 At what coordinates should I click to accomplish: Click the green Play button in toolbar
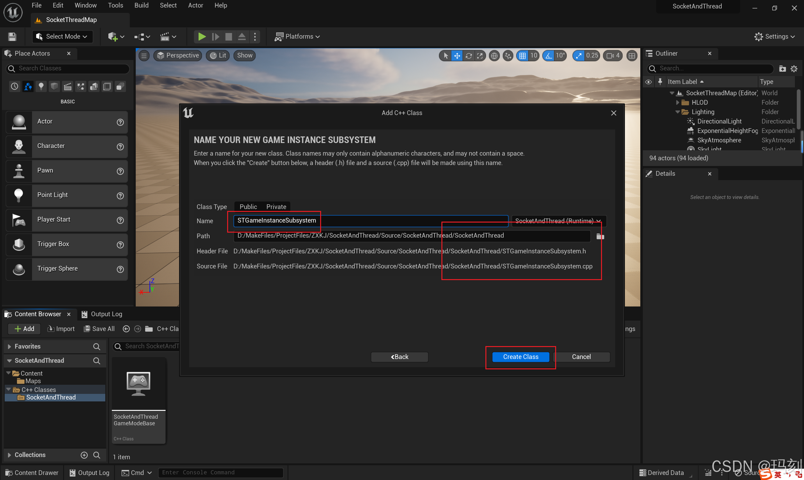click(201, 36)
